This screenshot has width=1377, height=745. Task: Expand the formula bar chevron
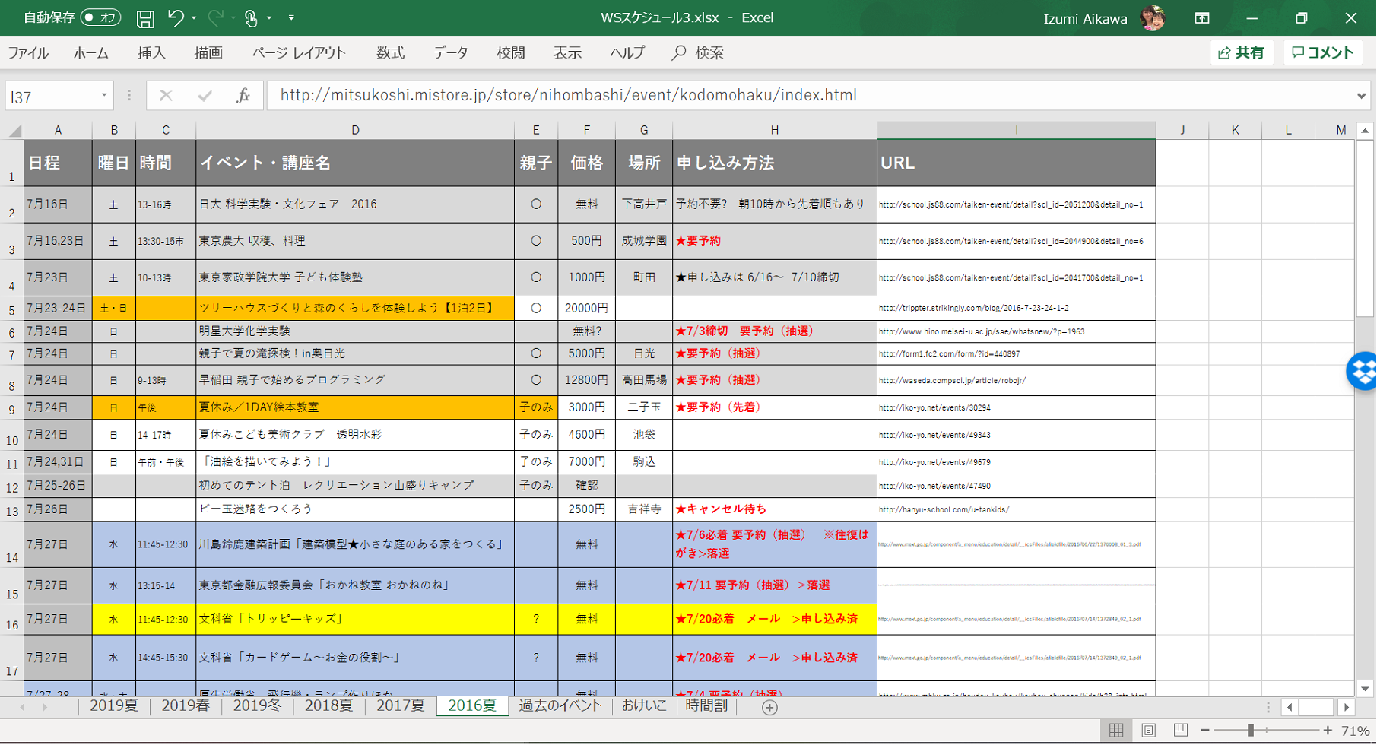(x=1361, y=96)
